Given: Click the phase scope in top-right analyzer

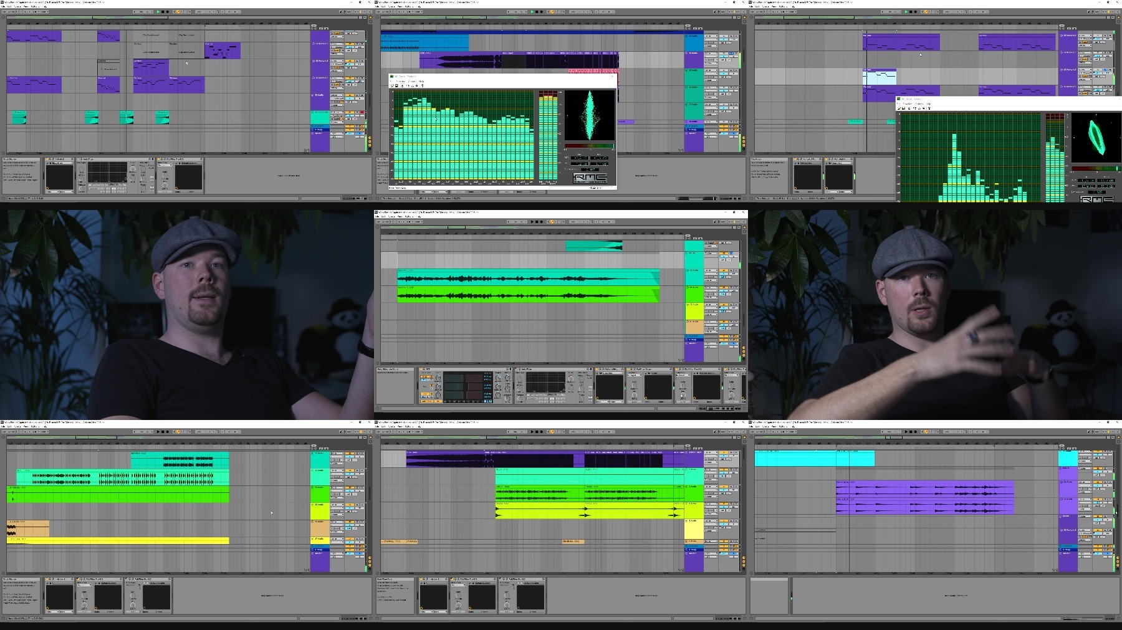Looking at the screenshot, I should pyautogui.click(x=1095, y=137).
